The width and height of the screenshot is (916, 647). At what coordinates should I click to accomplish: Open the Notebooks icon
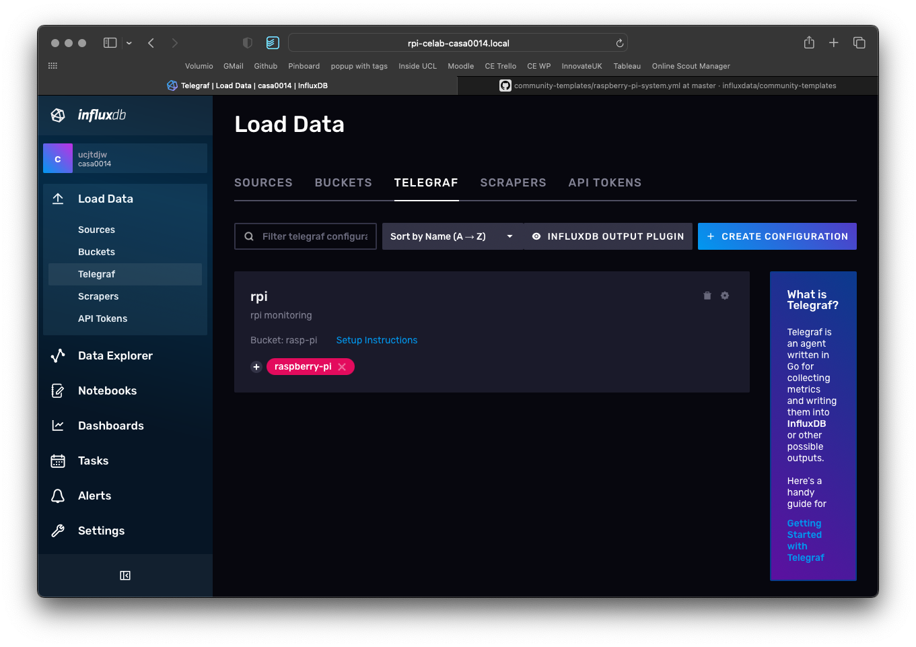point(58,390)
